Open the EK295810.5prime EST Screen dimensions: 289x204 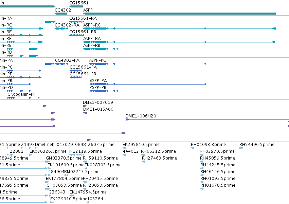[124, 148]
